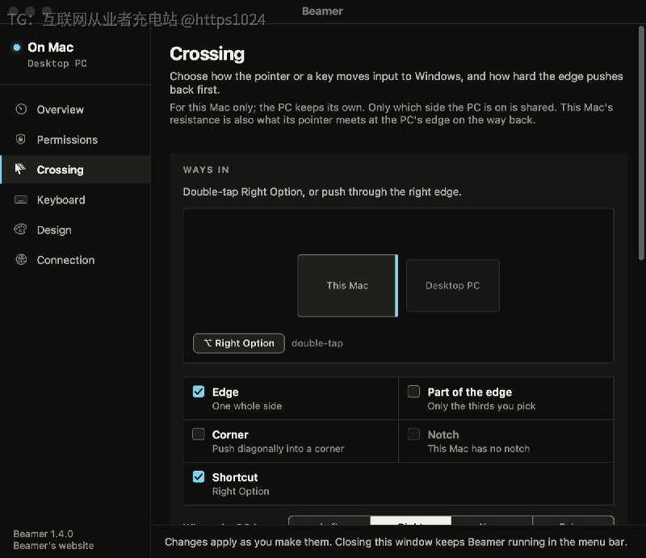646x558 pixels.
Task: Click the Overview clock icon
Action: click(x=21, y=109)
